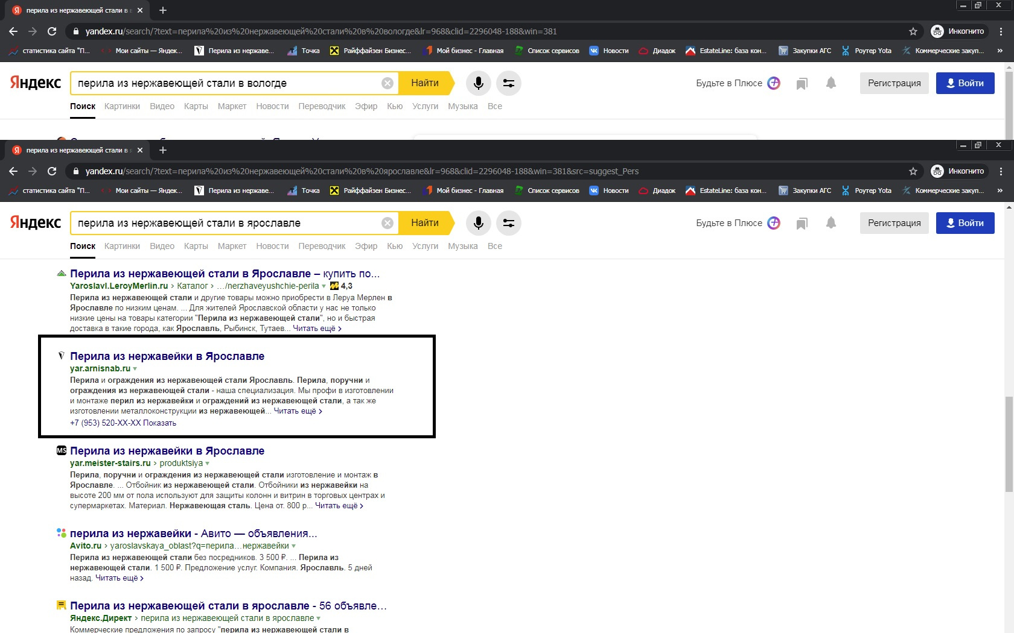Click the address bar URL in Вологда window
The width and height of the screenshot is (1014, 633).
coord(321,31)
